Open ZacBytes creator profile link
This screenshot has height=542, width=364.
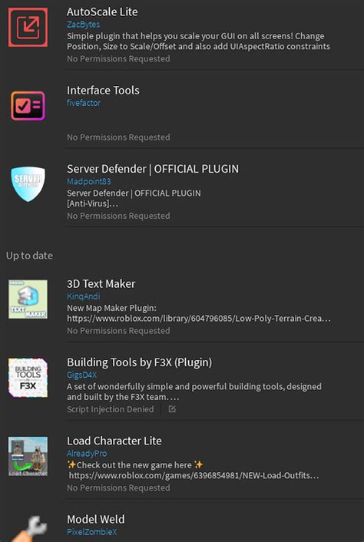83,25
